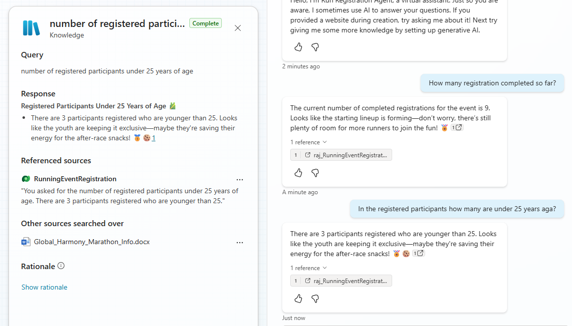Show rationale for this response
This screenshot has width=572, height=326.
tap(44, 287)
